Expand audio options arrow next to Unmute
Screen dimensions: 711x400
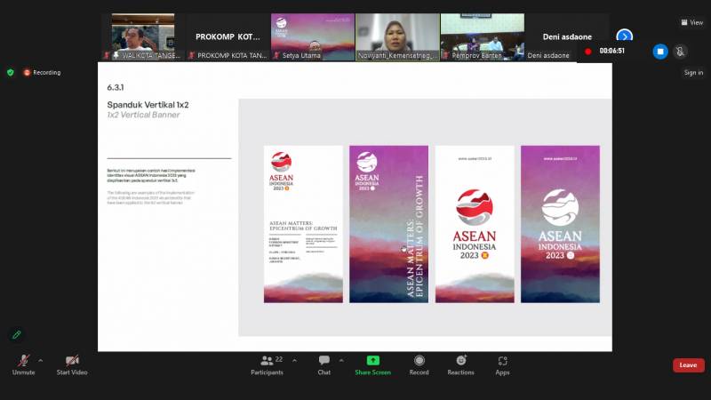(41, 361)
